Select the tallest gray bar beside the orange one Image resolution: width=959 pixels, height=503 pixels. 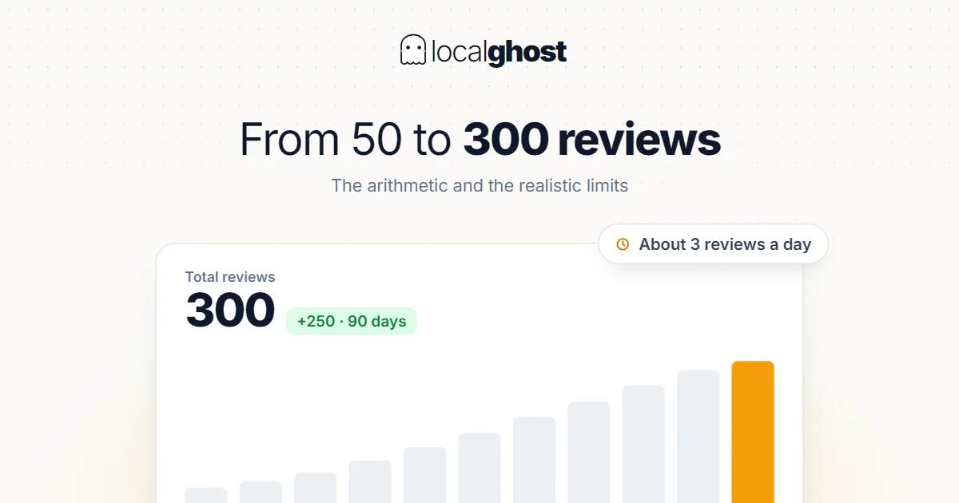pyautogui.click(x=698, y=437)
